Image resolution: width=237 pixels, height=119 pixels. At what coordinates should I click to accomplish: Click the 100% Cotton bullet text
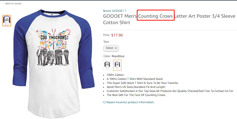click(x=115, y=75)
